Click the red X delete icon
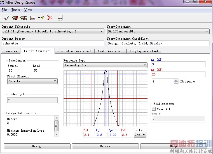The height and width of the screenshot is (154, 213). (50, 18)
